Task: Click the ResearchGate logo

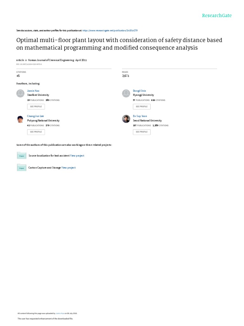Action: click(217, 15)
